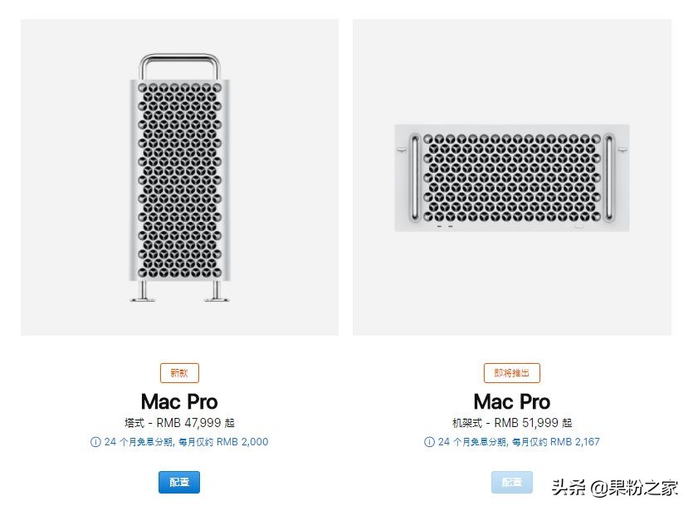The width and height of the screenshot is (693, 511).
Task: Open the rack Mac Pro title heading
Action: (x=511, y=401)
